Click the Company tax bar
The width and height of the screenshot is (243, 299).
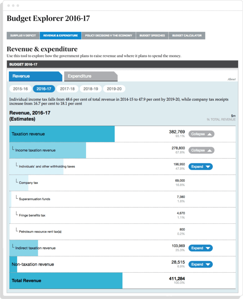[x=19, y=183]
